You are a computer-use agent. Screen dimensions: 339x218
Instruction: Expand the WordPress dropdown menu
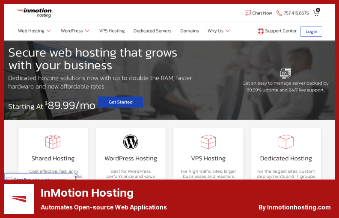point(75,31)
